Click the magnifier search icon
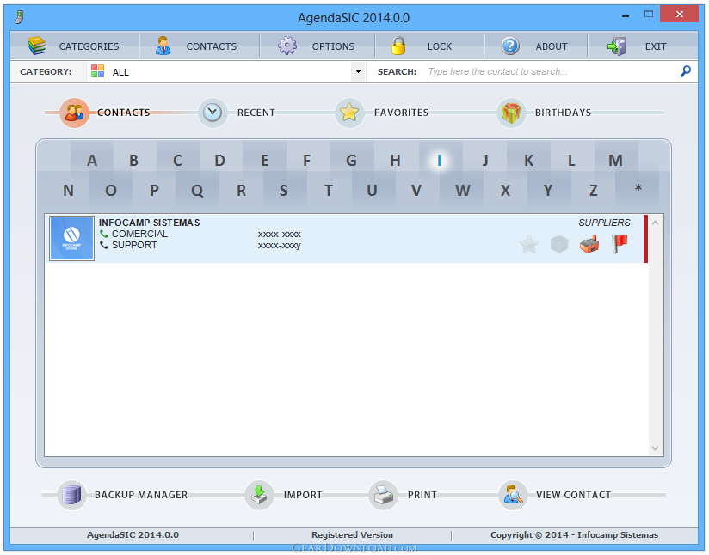 click(x=686, y=71)
